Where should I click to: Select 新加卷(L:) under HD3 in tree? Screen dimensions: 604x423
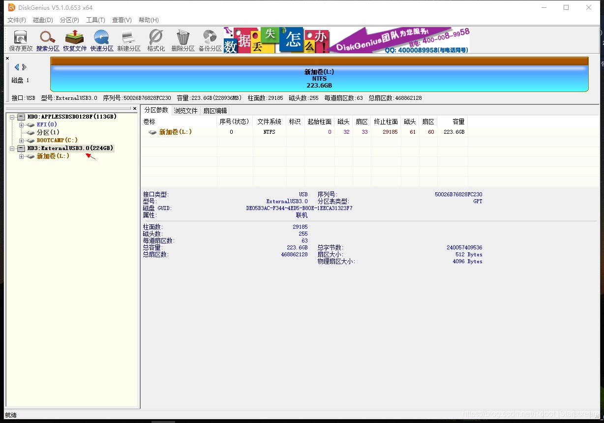[x=53, y=156]
